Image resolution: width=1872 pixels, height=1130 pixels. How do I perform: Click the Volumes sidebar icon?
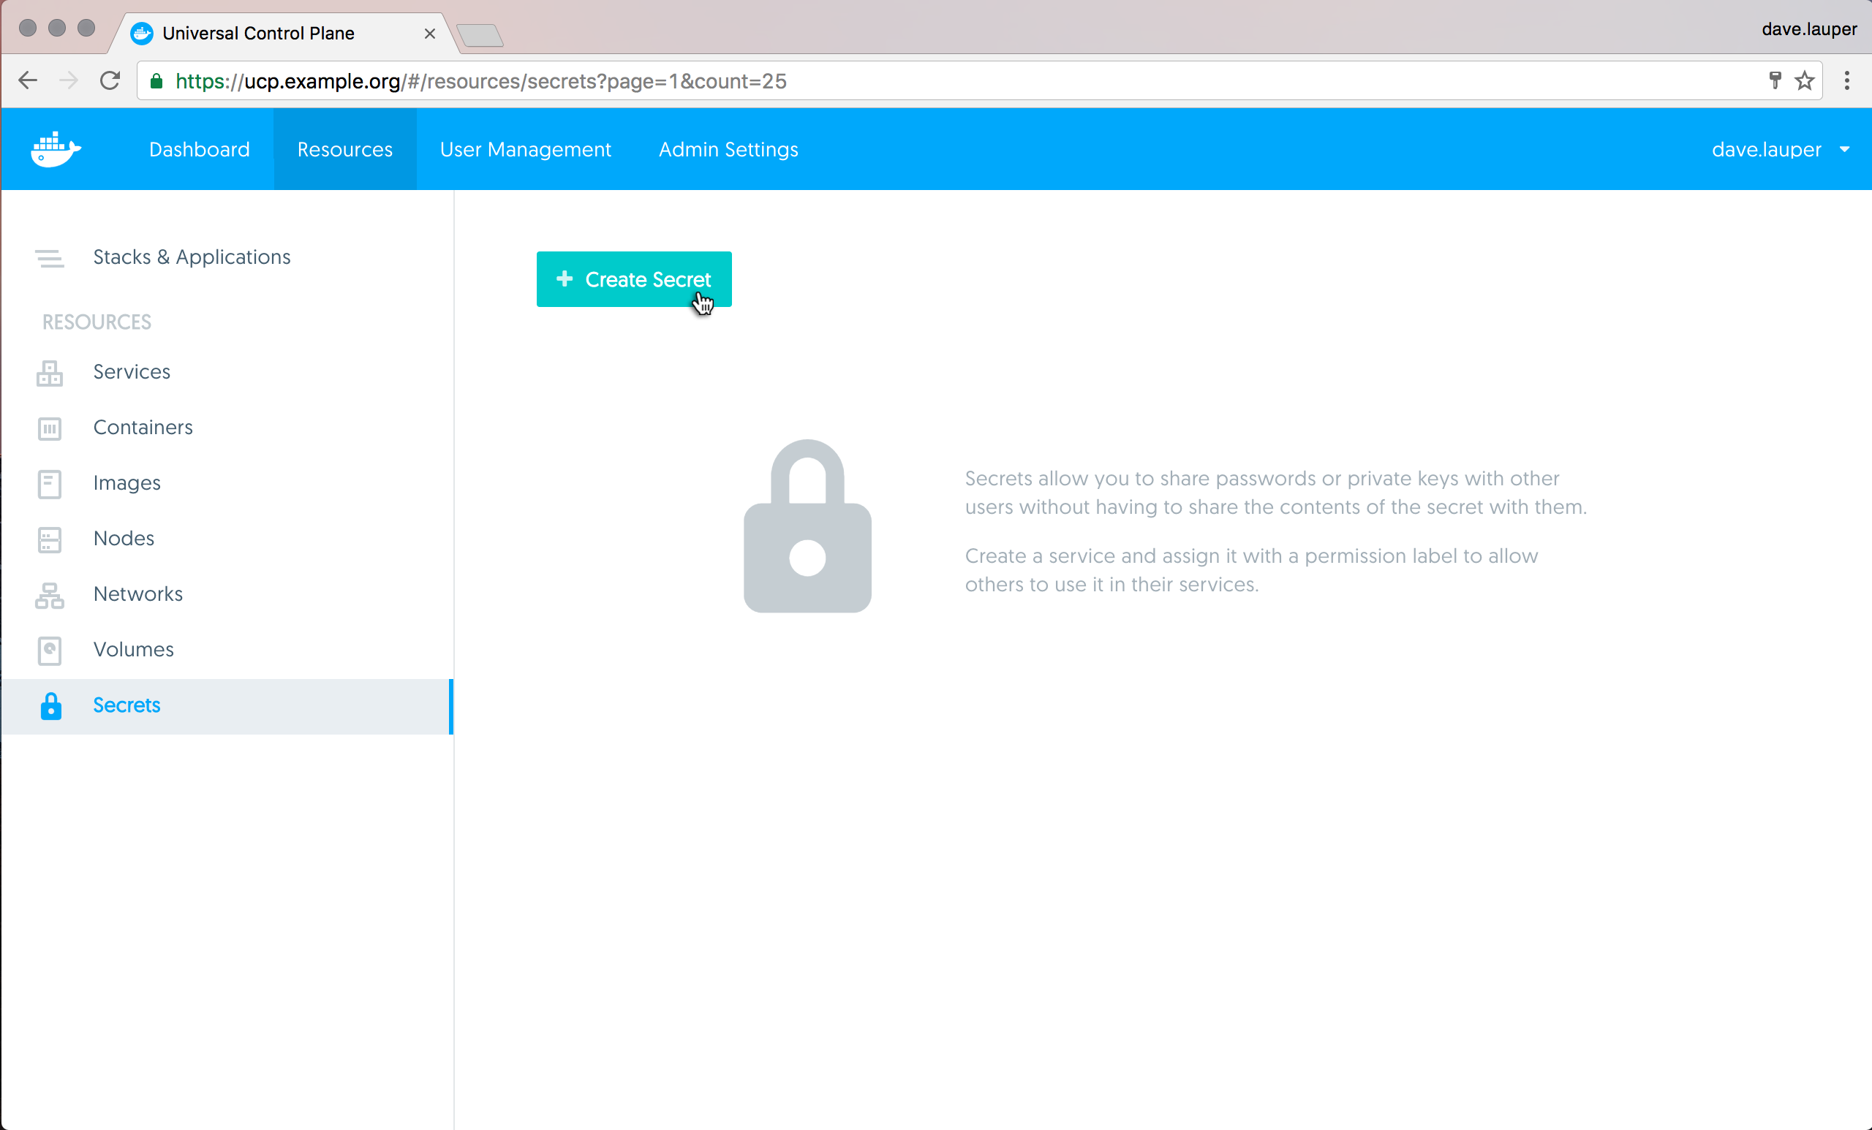click(x=50, y=650)
